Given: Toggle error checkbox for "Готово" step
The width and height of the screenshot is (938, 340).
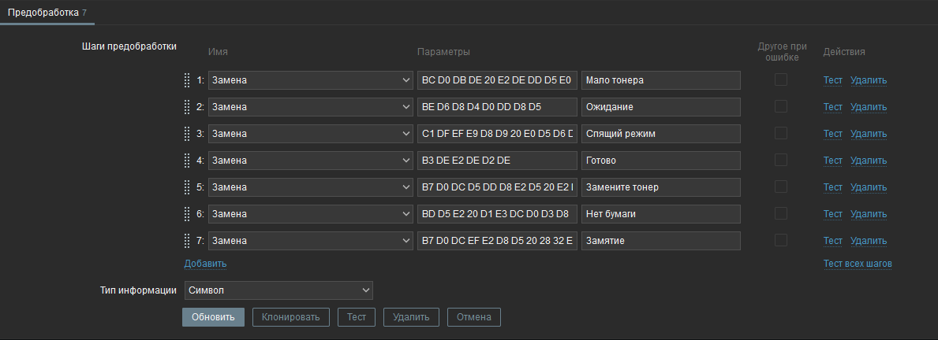Looking at the screenshot, I should pos(780,161).
